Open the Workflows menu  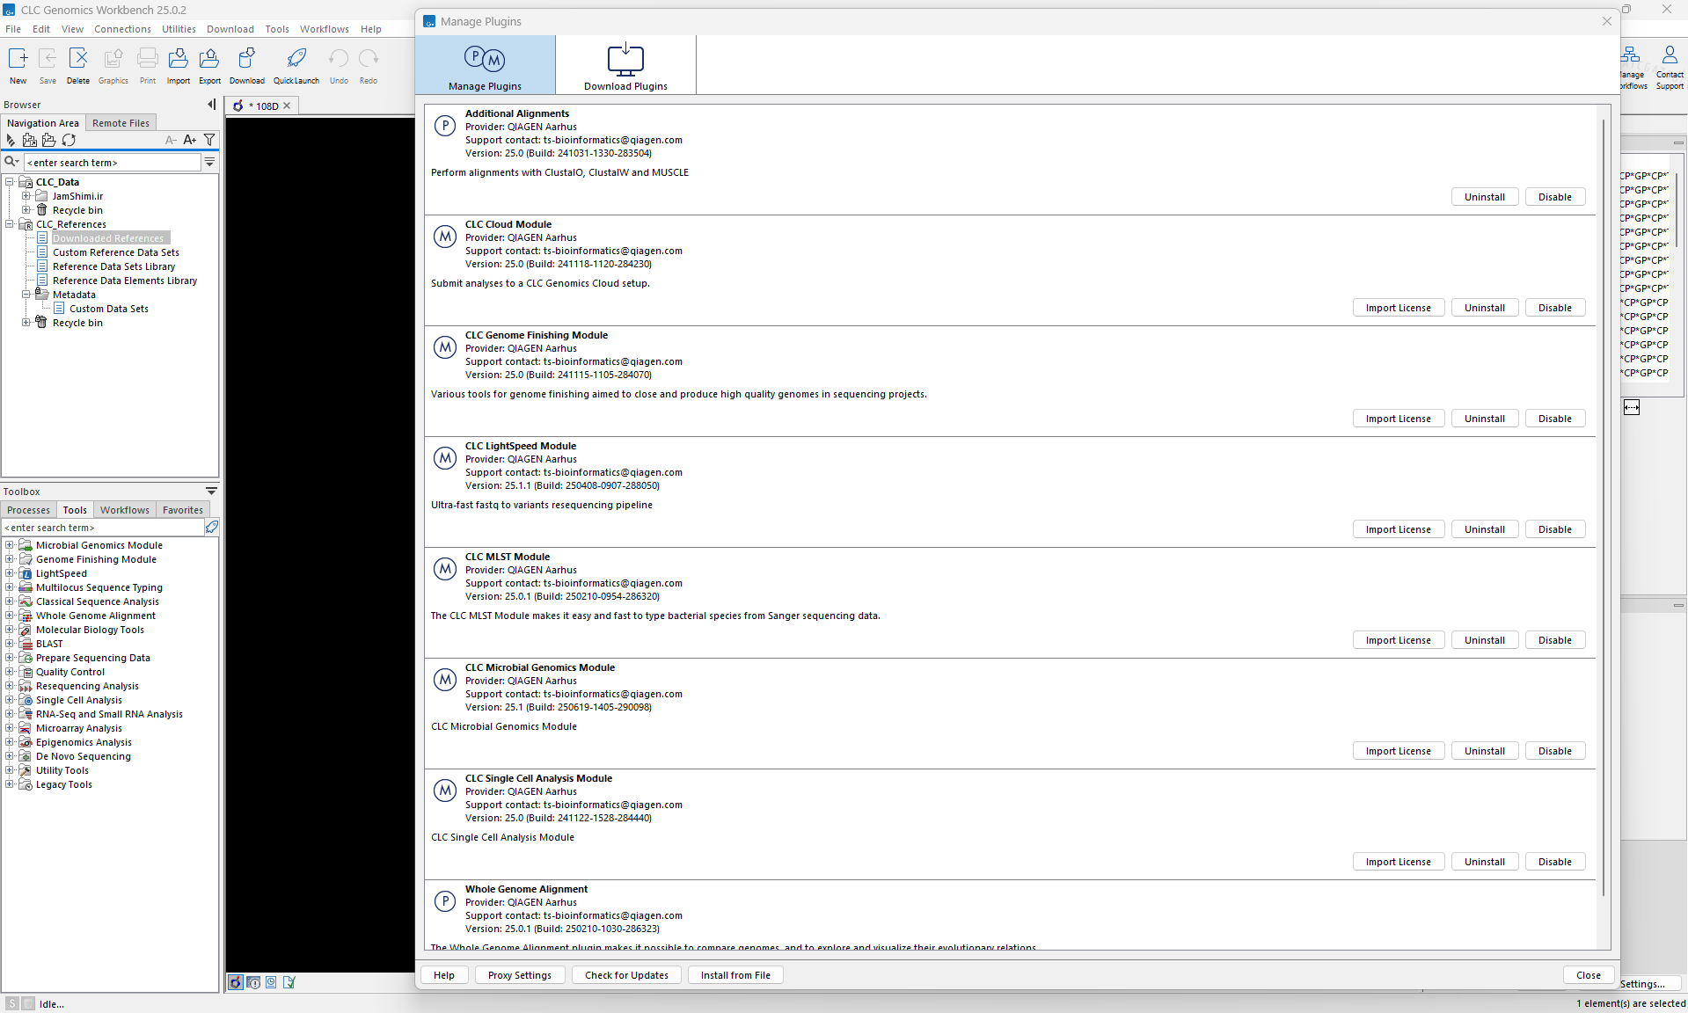point(325,29)
